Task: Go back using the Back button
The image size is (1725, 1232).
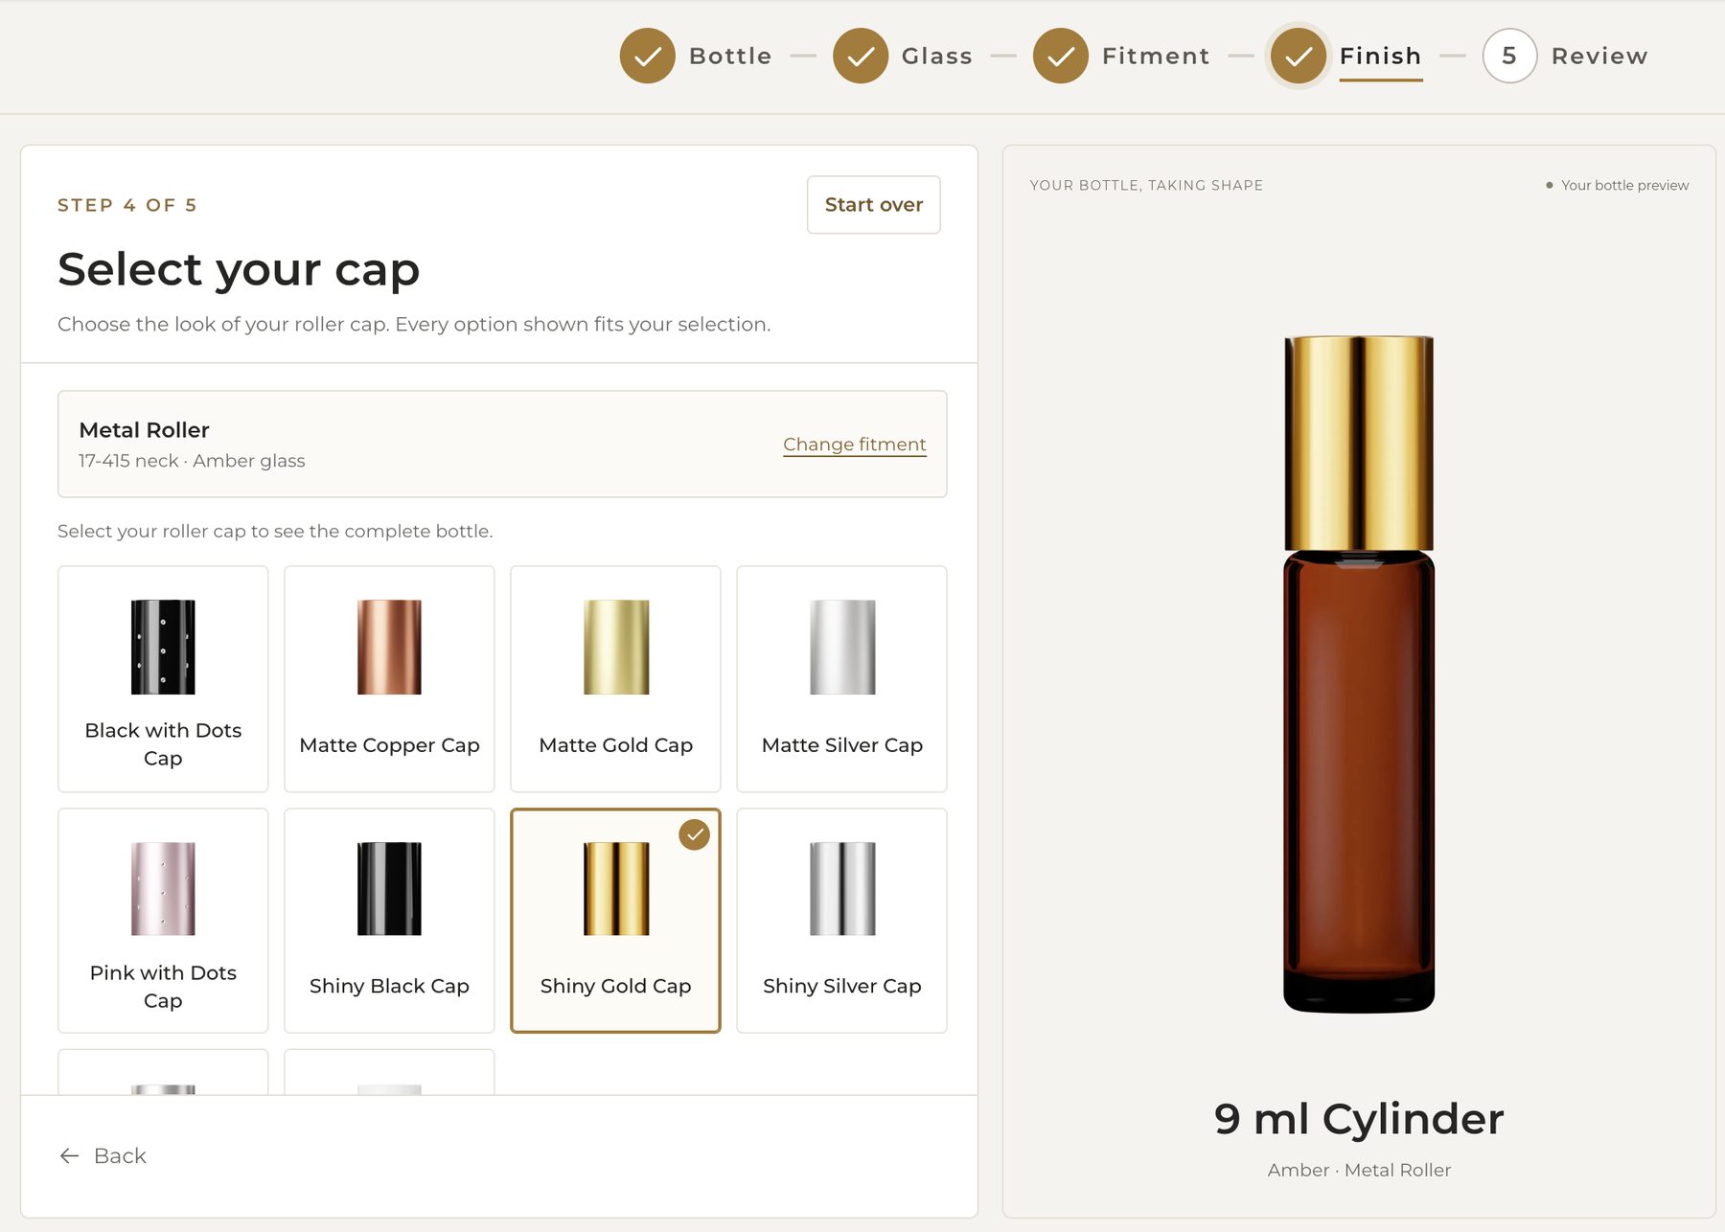Action: [x=103, y=1155]
